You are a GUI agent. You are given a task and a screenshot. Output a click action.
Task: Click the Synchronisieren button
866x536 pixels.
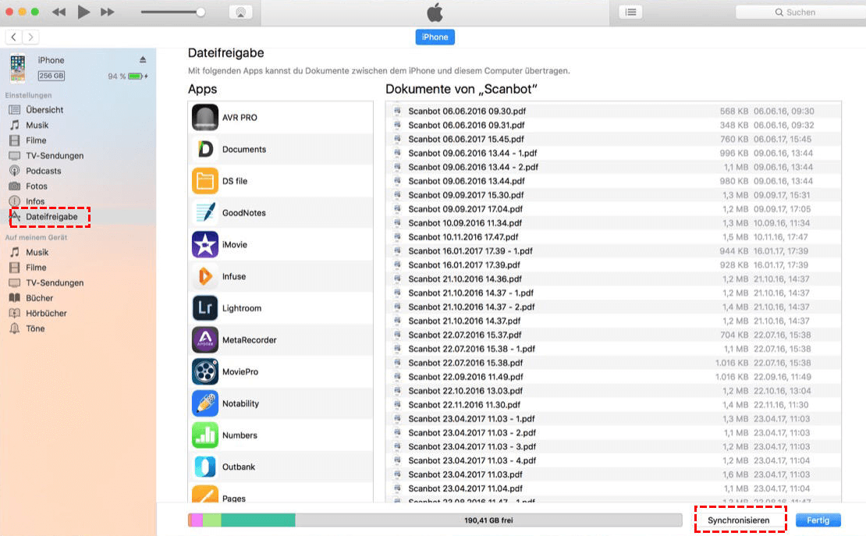click(x=738, y=520)
